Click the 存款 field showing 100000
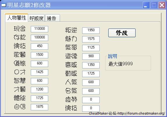Image resolution: width=167 pixels, height=117 pixels. click(x=39, y=38)
